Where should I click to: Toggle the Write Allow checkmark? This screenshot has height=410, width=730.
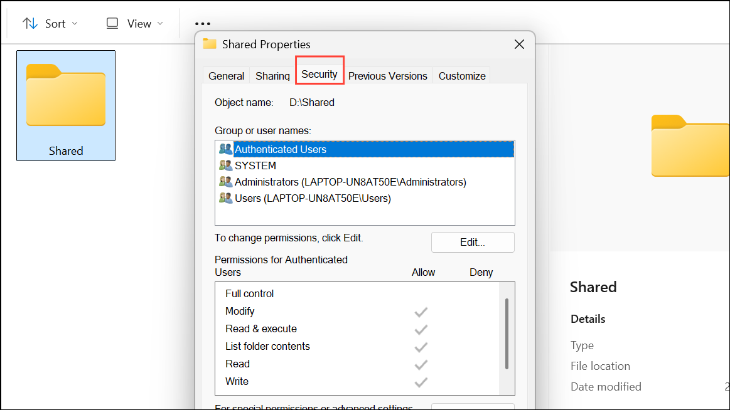point(421,381)
